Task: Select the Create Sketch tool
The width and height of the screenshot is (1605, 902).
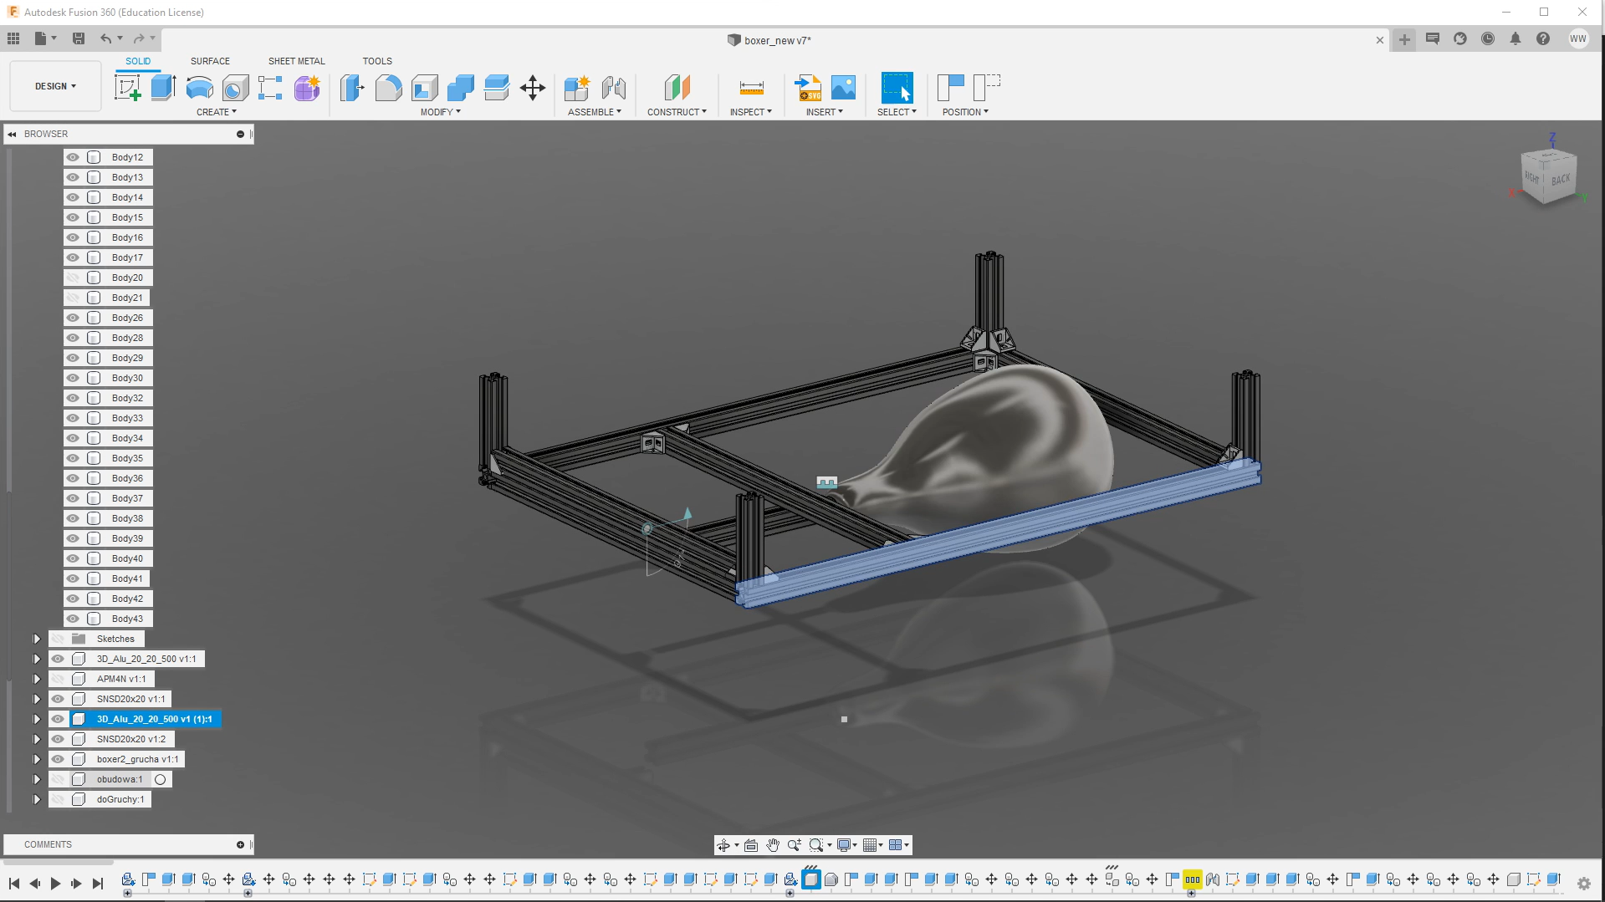Action: (127, 88)
